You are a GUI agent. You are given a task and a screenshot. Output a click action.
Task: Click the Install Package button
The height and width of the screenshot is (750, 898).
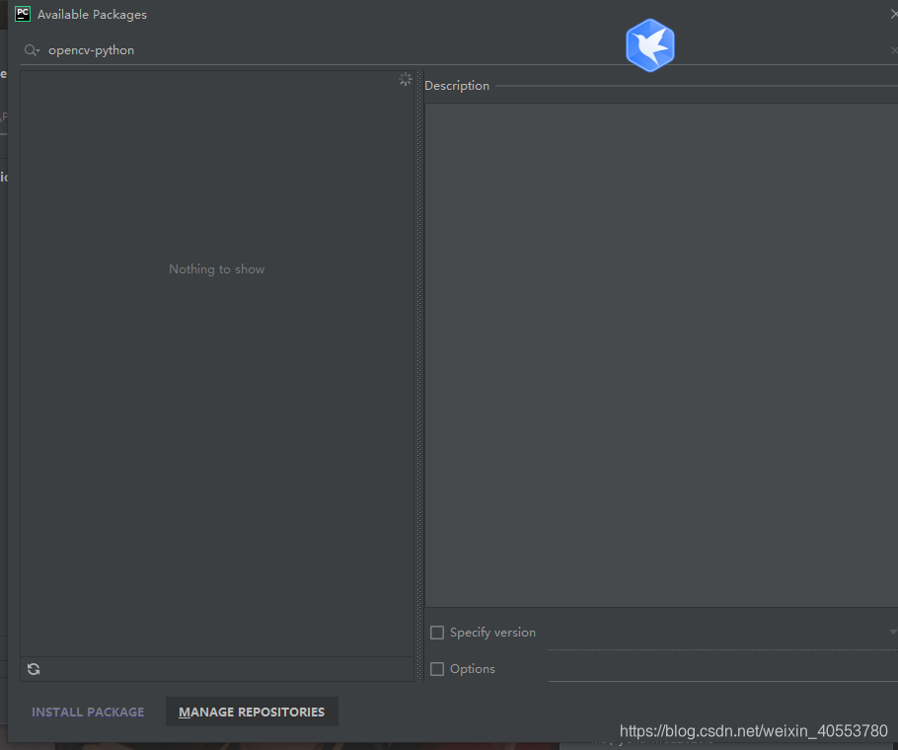pos(88,712)
